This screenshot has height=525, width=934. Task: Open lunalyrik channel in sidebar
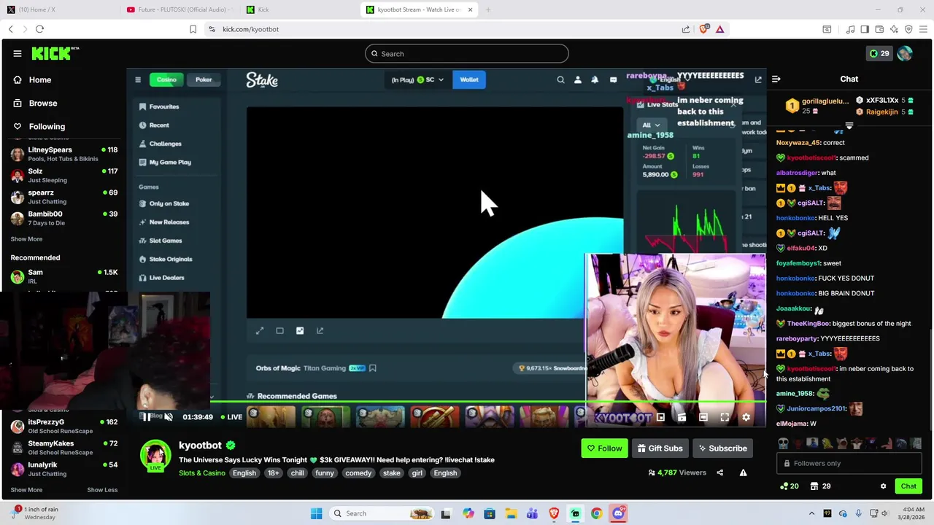pyautogui.click(x=63, y=469)
